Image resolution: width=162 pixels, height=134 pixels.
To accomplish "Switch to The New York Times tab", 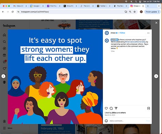I will (120, 6).
